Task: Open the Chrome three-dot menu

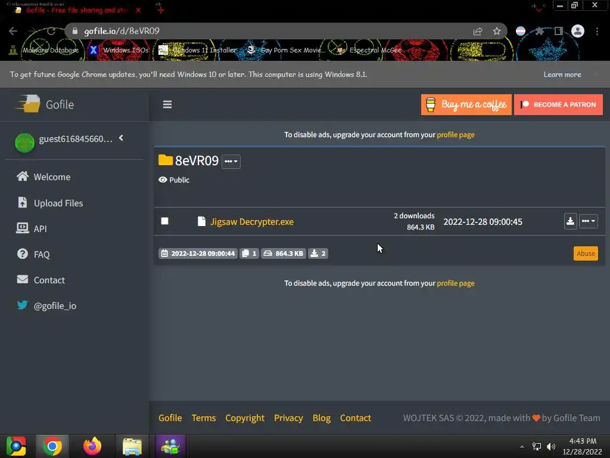Action: point(597,31)
